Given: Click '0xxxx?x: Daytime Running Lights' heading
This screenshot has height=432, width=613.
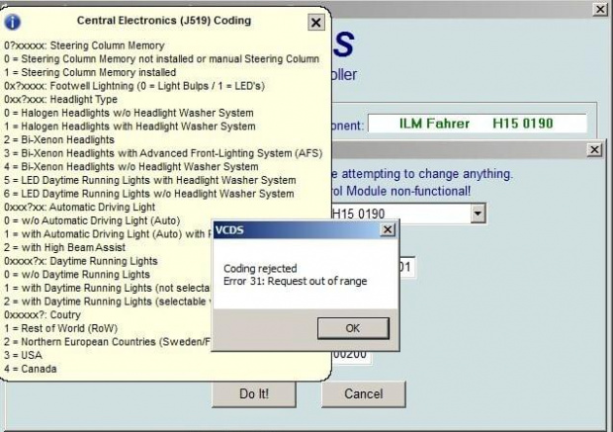Looking at the screenshot, I should 80,261.
